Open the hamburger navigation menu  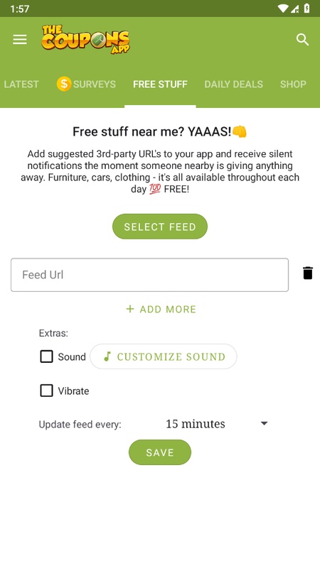[20, 40]
